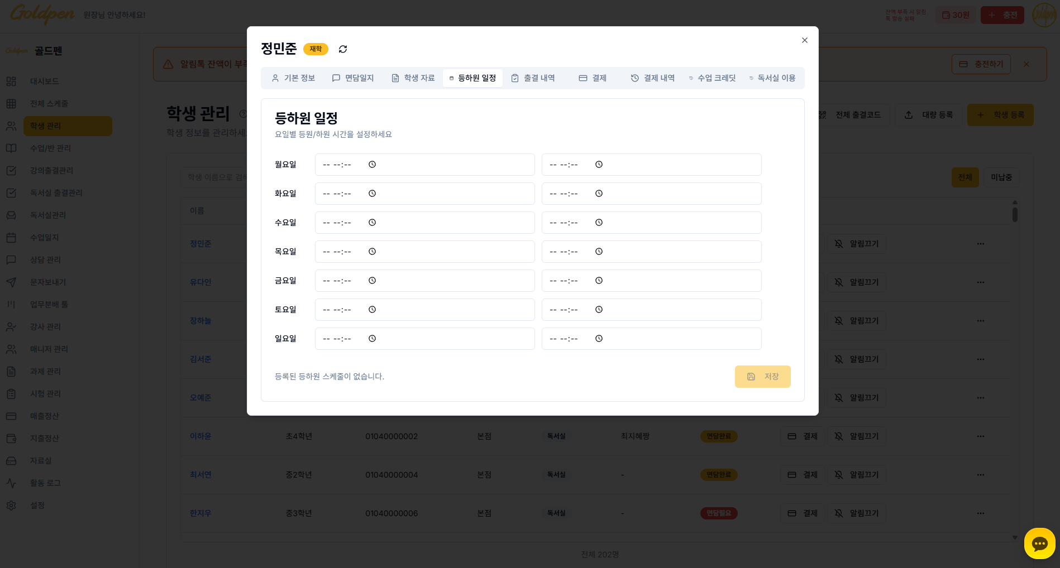1060x568 pixels.
Task: Open Monday arrival time picker clock icon
Action: point(372,165)
